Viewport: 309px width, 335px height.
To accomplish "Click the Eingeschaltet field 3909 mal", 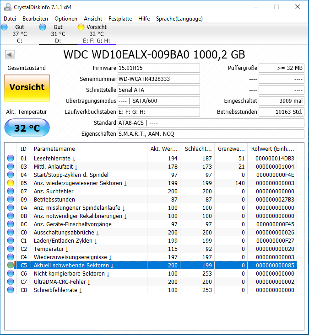I will [282, 101].
